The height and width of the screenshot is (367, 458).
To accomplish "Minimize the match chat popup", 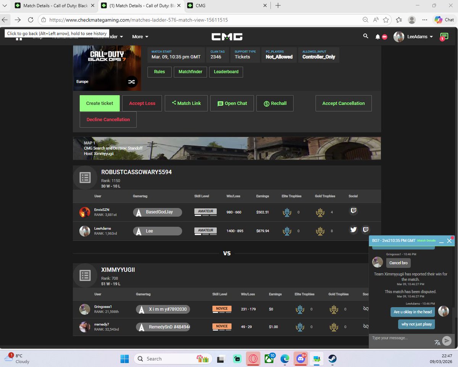I will point(441,241).
